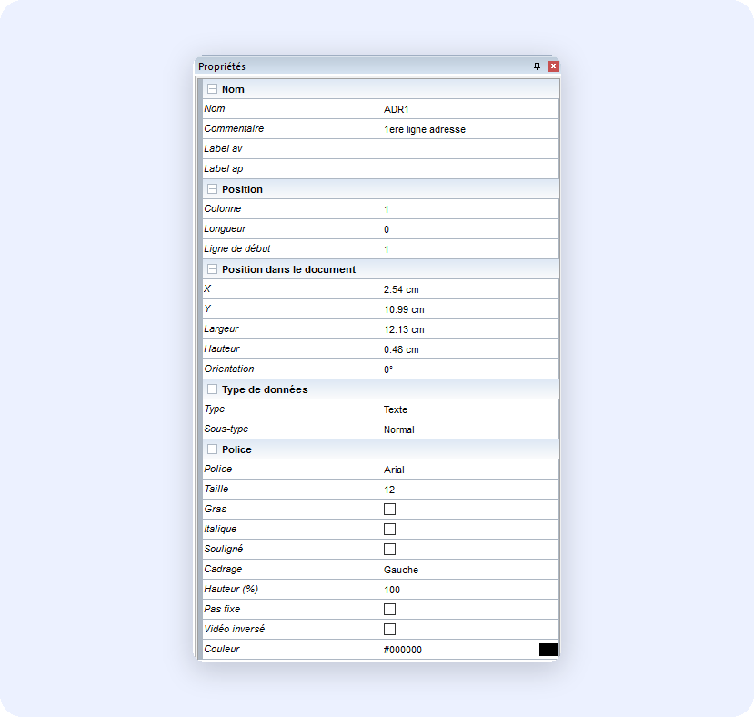
Task: Select the Taille property label
Action: click(x=216, y=489)
